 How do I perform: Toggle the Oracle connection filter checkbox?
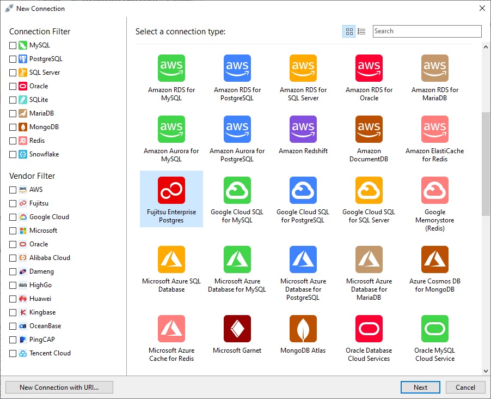pyautogui.click(x=13, y=86)
